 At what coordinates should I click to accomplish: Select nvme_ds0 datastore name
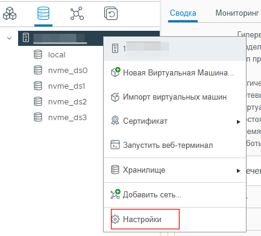tap(68, 71)
